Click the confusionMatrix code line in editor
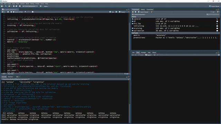Viewport: 221px width, 124px height. [32, 58]
